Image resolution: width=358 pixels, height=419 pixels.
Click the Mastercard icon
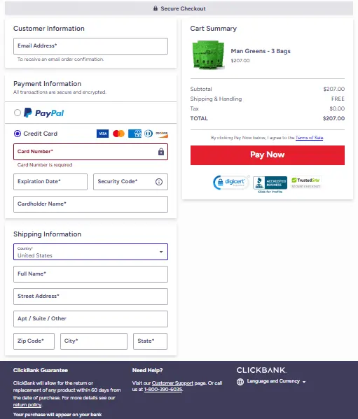pyautogui.click(x=118, y=134)
